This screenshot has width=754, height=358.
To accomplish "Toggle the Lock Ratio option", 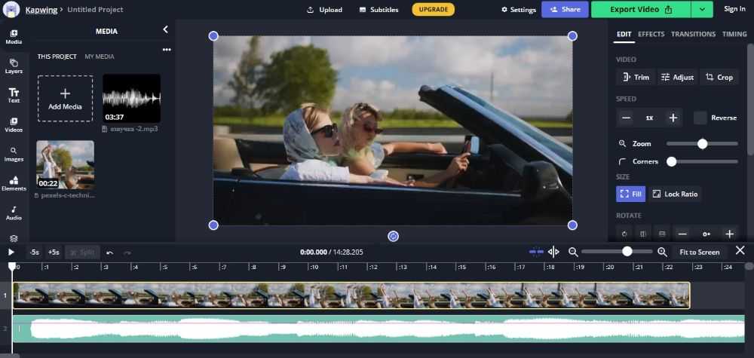I will coord(675,194).
